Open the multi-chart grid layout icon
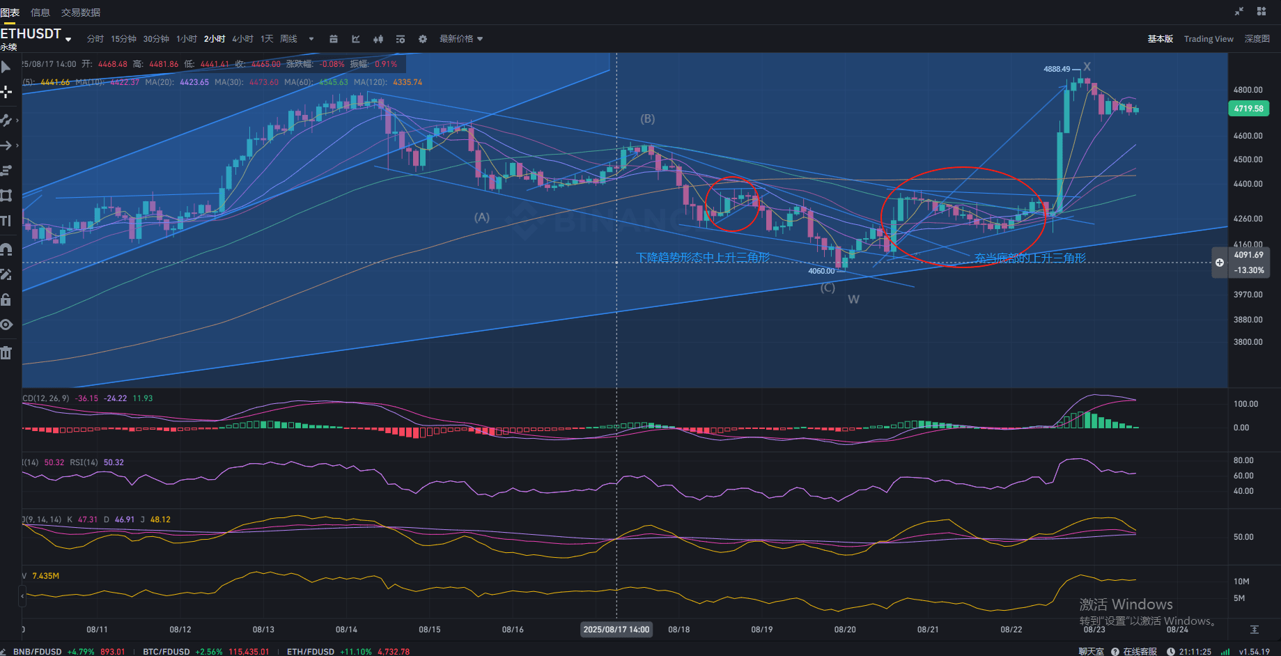Image resolution: width=1281 pixels, height=656 pixels. (1261, 11)
